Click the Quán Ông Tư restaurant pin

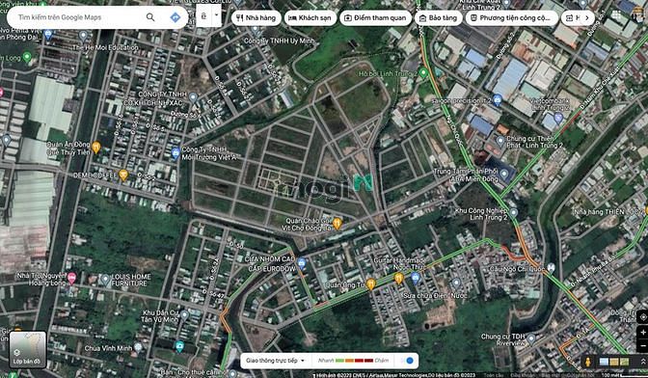pos(371,283)
